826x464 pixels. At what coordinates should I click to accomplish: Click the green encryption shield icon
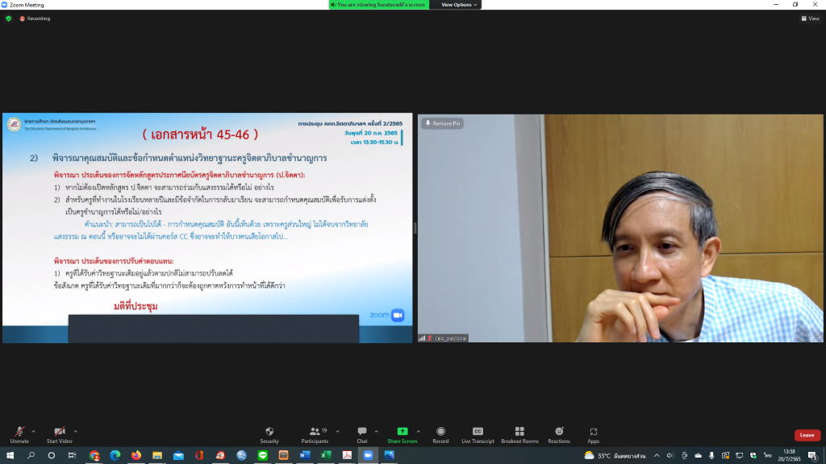8,19
